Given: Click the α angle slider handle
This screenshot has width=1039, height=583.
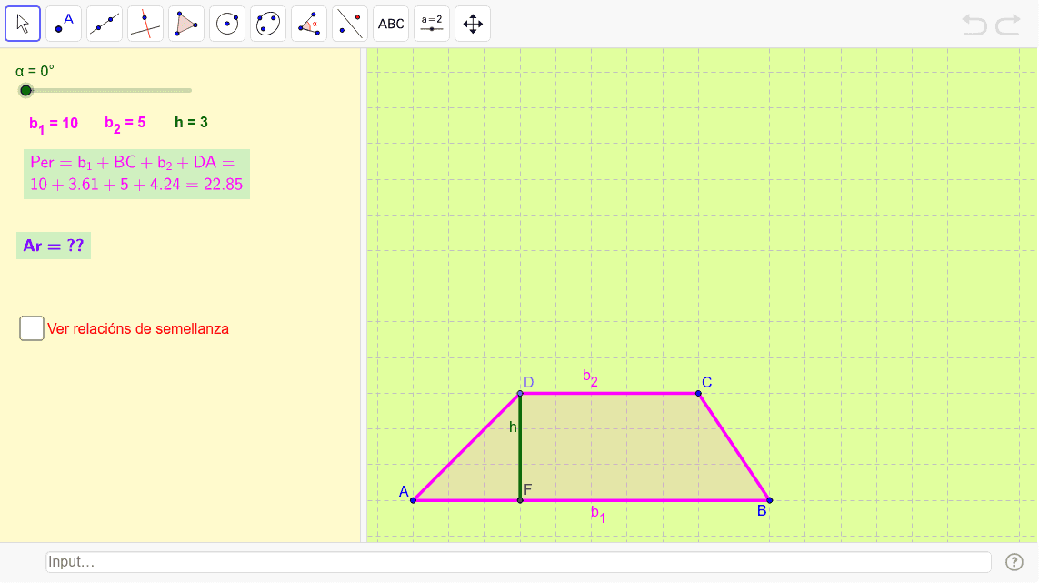Looking at the screenshot, I should point(25,90).
